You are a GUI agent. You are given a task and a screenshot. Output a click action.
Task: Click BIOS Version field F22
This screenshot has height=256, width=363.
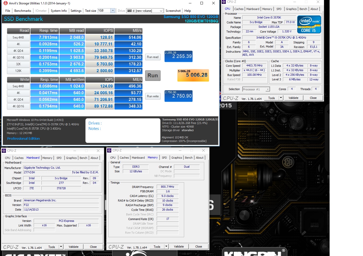tap(61, 205)
